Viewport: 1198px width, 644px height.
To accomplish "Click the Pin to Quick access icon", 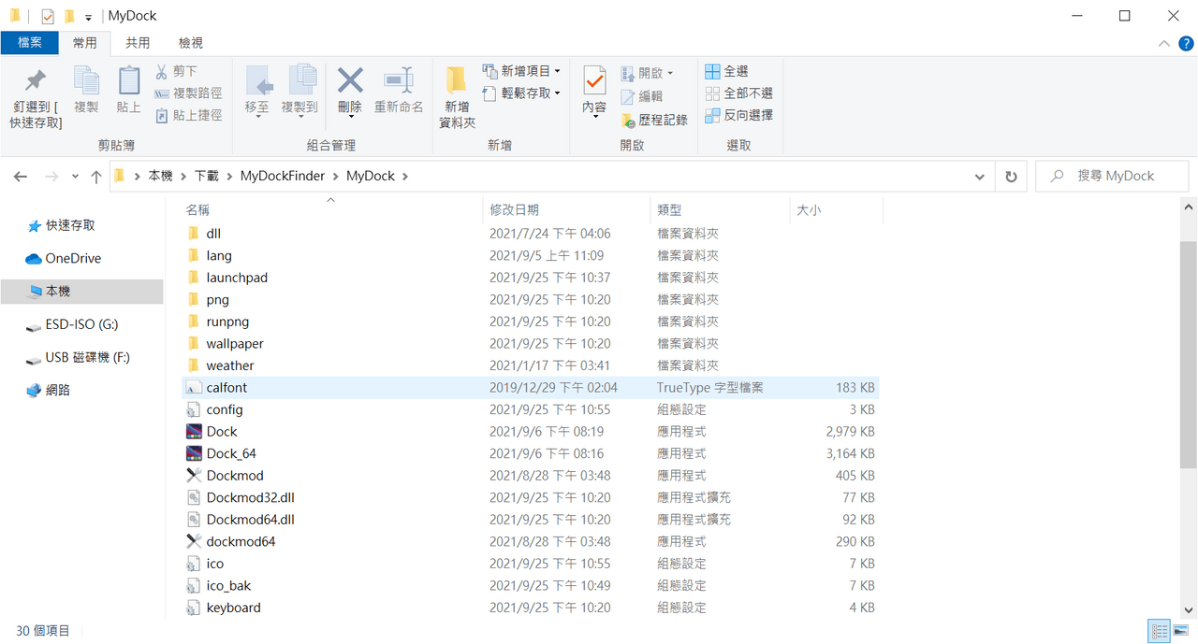I will point(36,80).
